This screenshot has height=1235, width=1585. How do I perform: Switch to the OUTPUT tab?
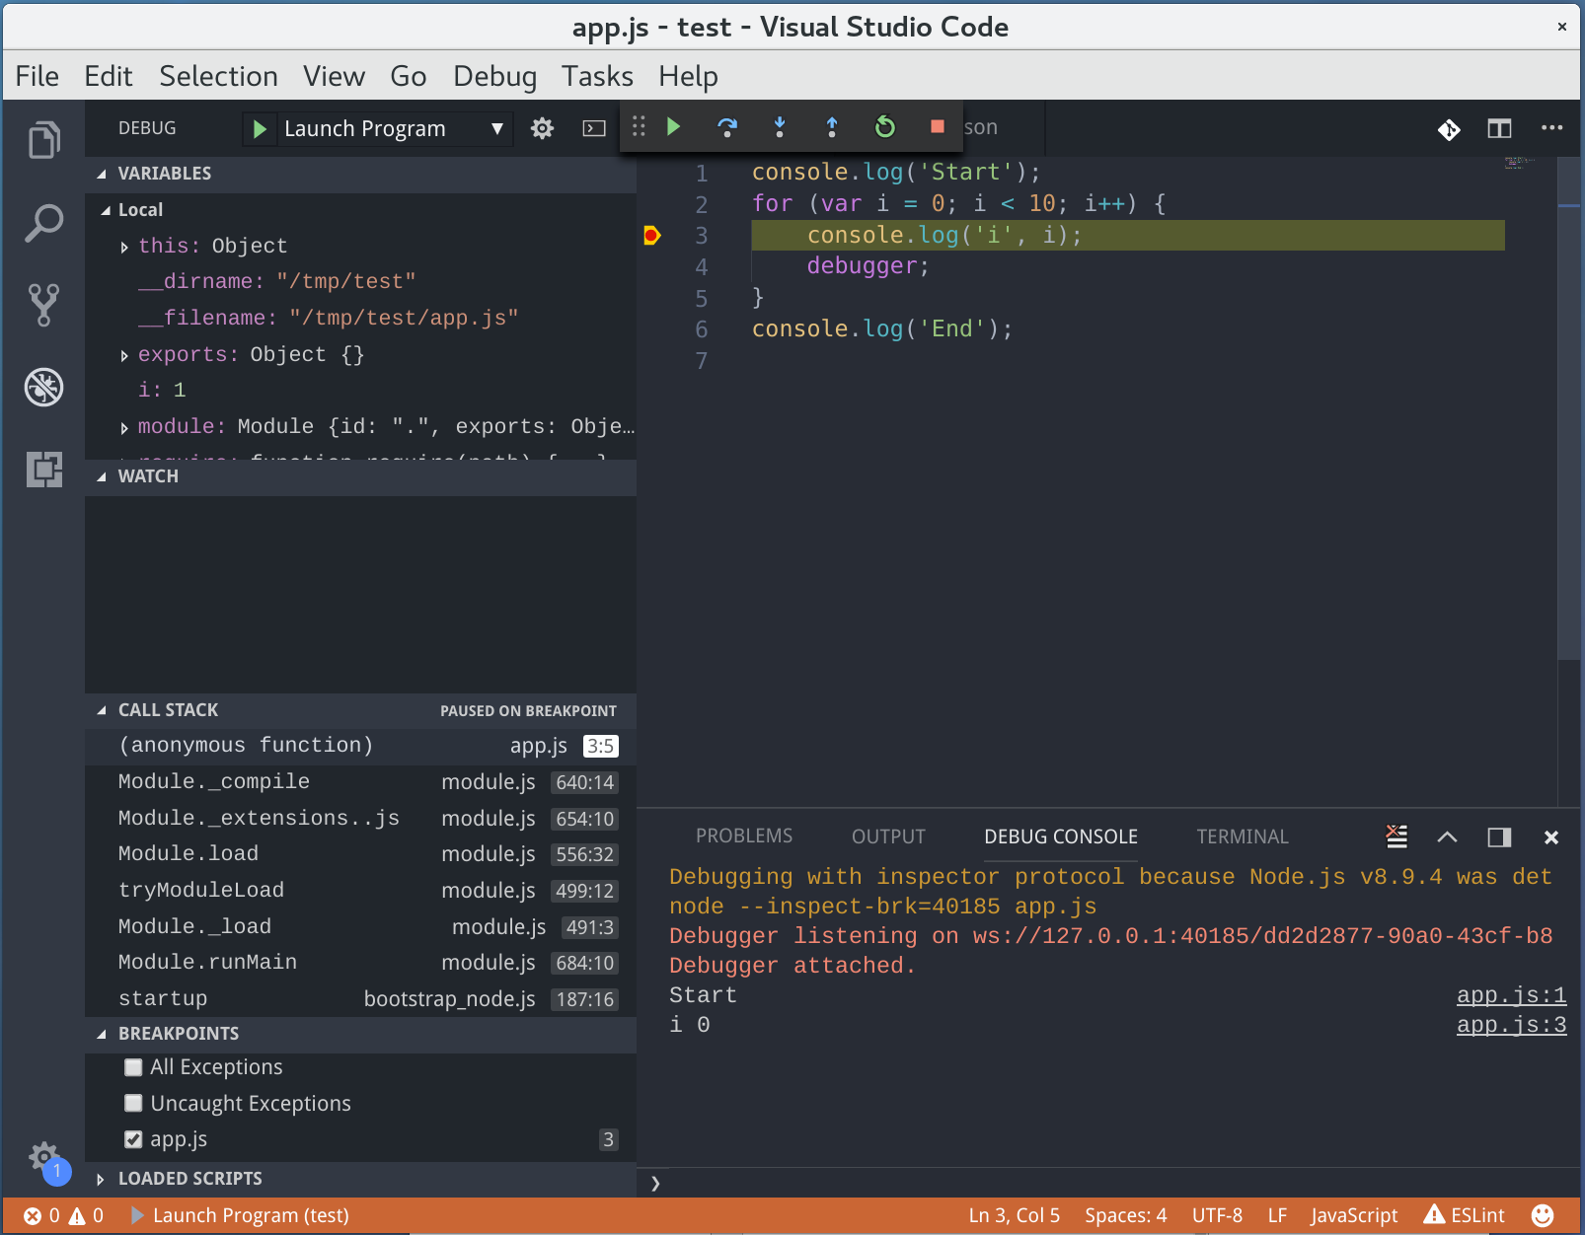(x=888, y=836)
